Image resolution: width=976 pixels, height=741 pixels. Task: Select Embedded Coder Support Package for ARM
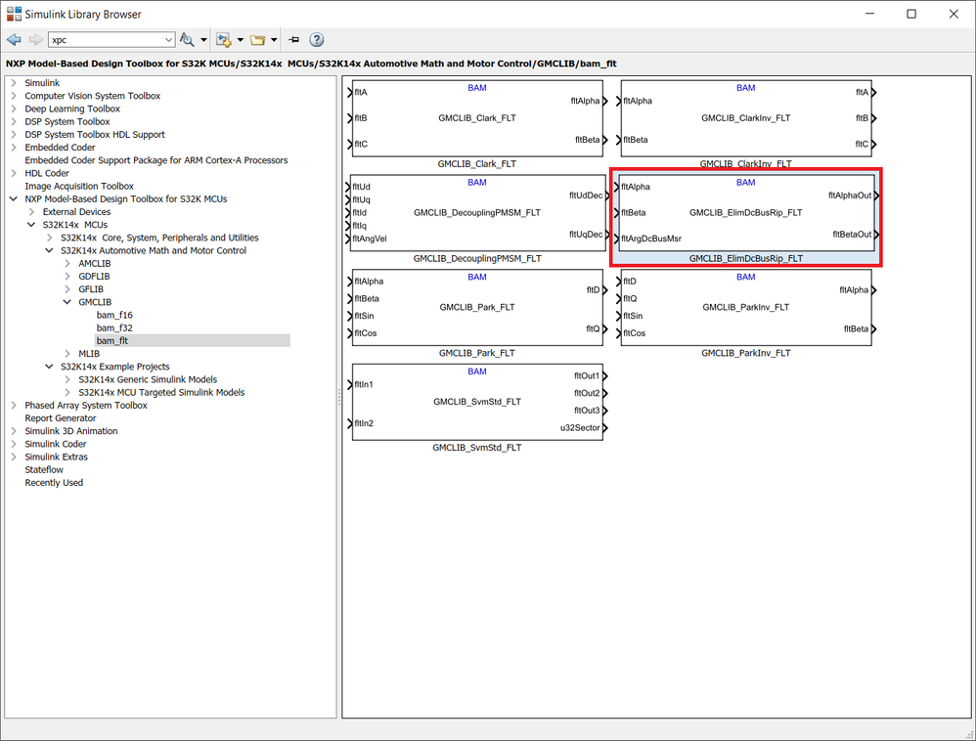pos(156,160)
